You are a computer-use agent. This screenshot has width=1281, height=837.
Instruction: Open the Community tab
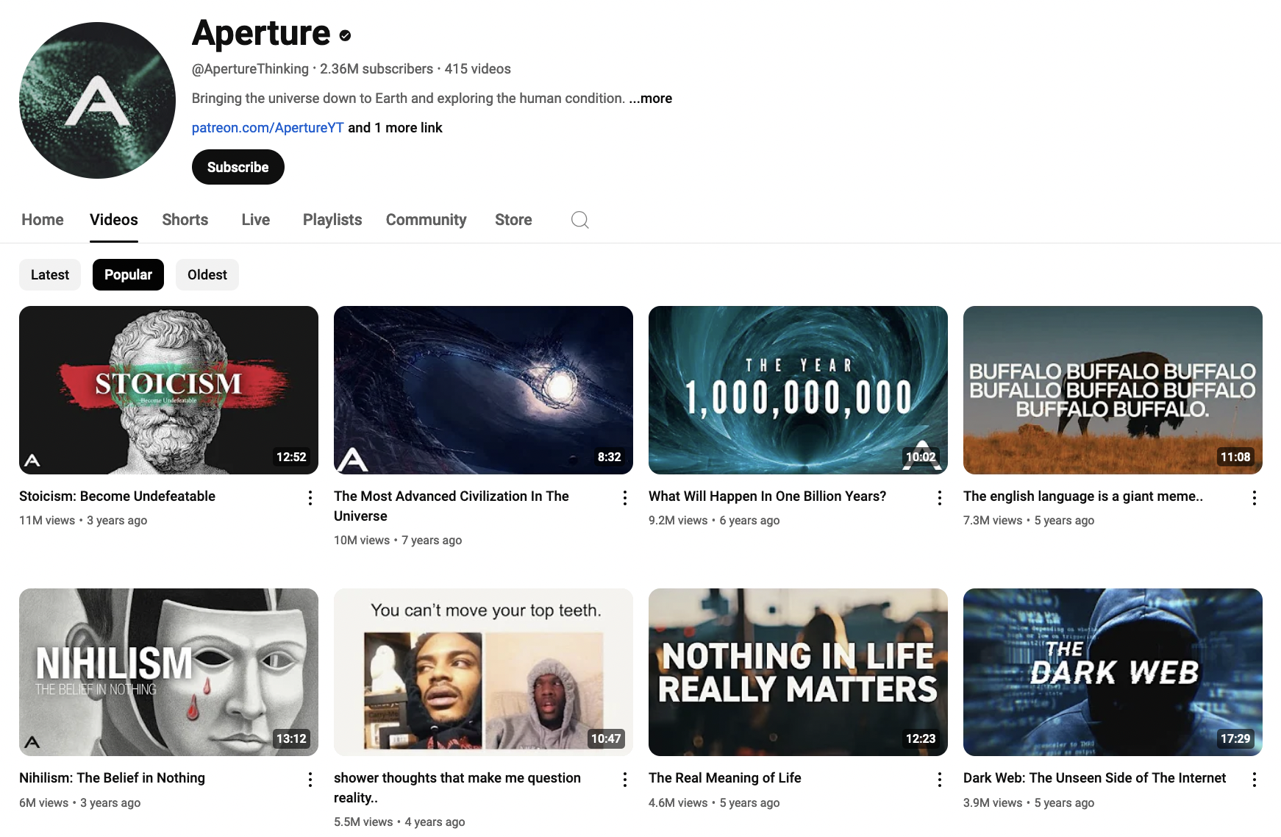click(427, 220)
